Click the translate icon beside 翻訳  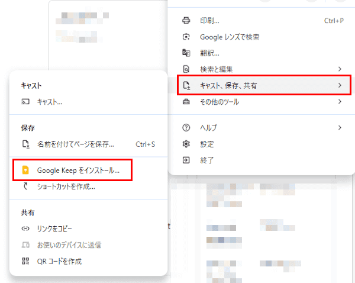point(186,53)
